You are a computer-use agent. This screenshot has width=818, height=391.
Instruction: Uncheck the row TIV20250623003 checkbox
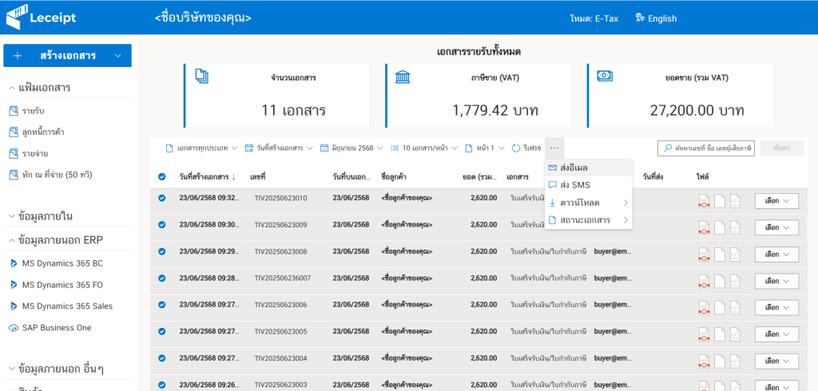pyautogui.click(x=161, y=385)
